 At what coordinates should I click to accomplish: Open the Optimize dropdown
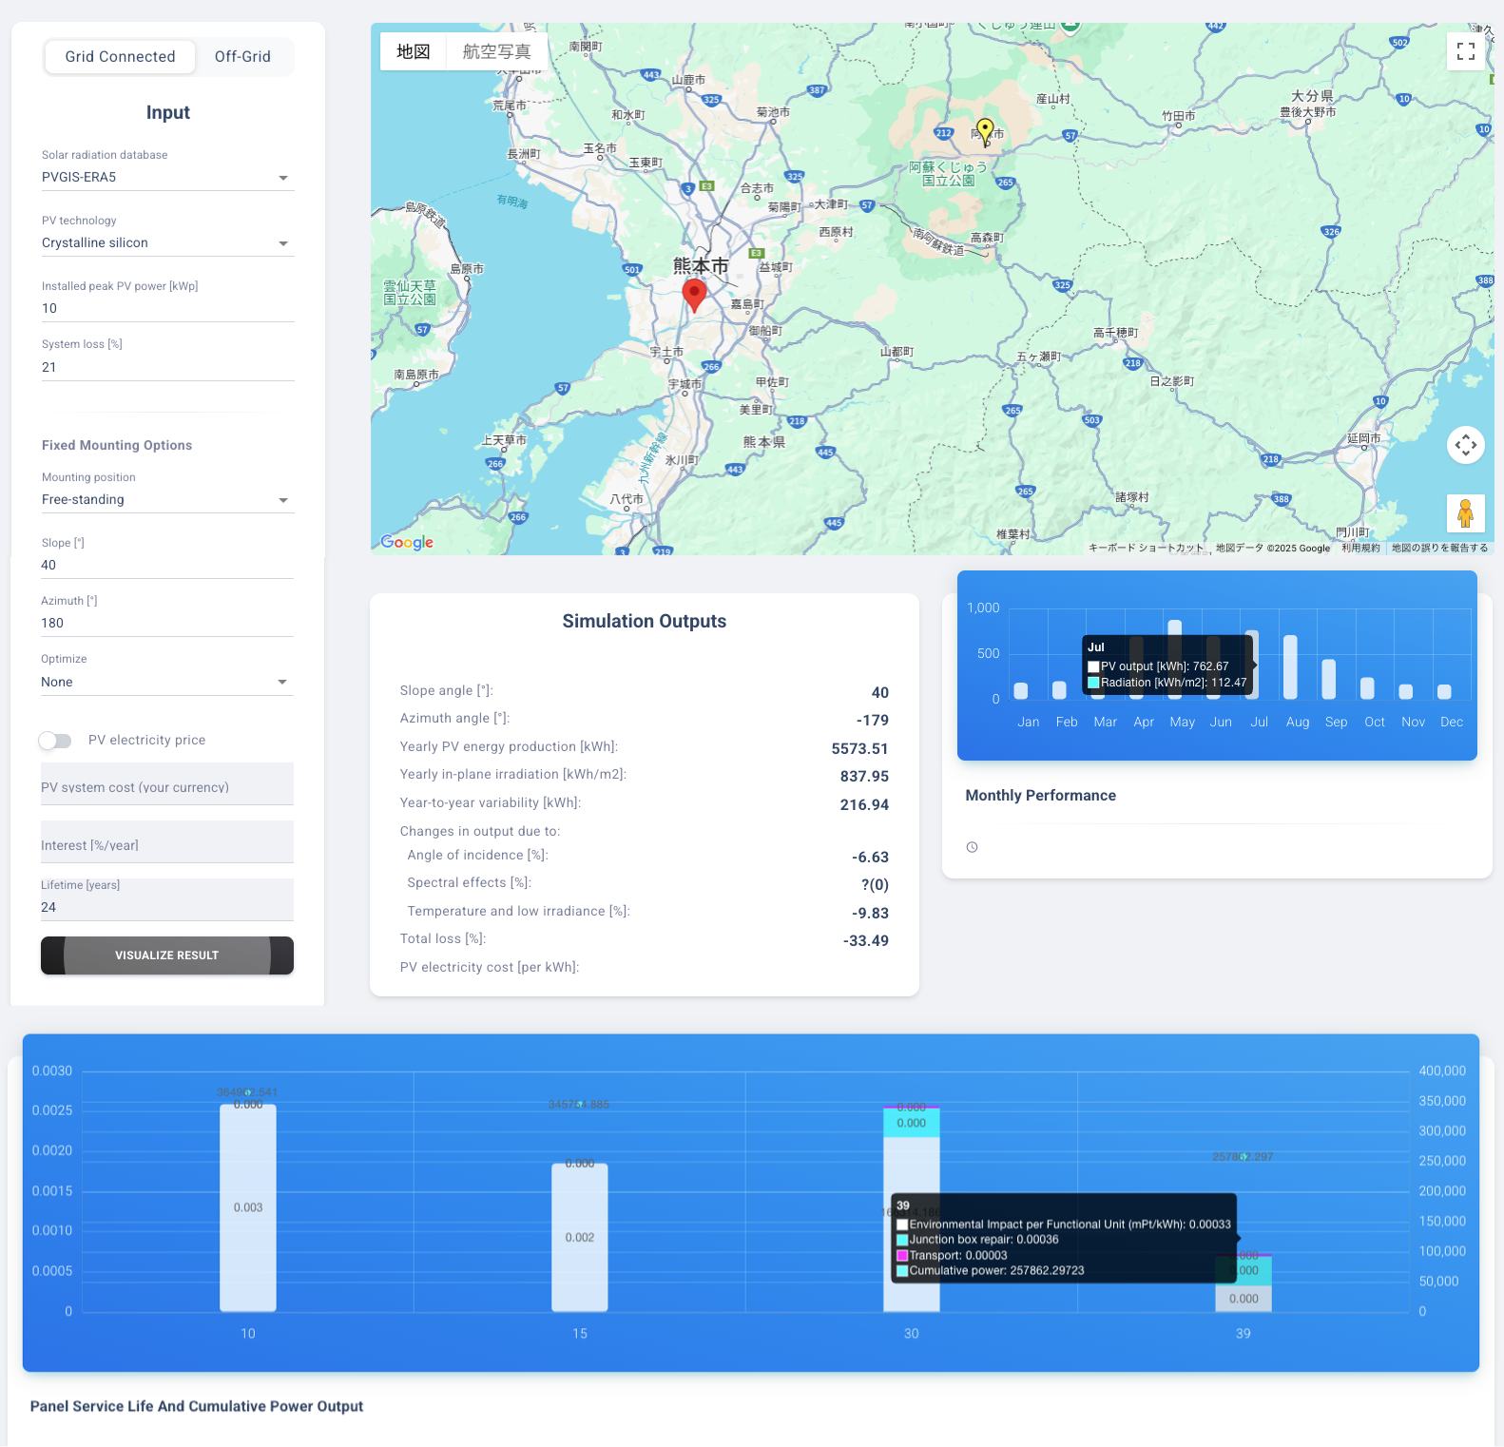coord(167,683)
